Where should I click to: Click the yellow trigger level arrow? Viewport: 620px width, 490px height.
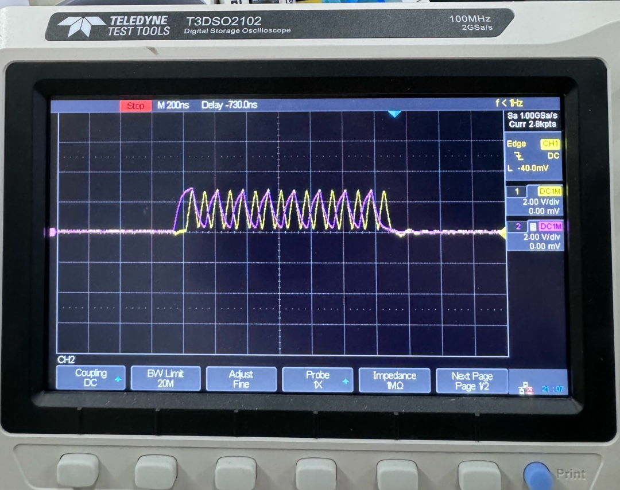tap(501, 232)
